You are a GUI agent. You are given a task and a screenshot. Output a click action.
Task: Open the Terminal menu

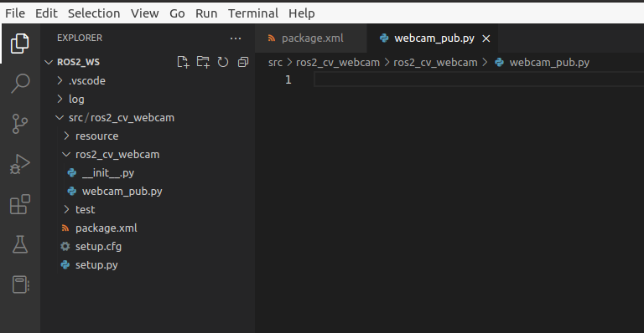click(253, 13)
